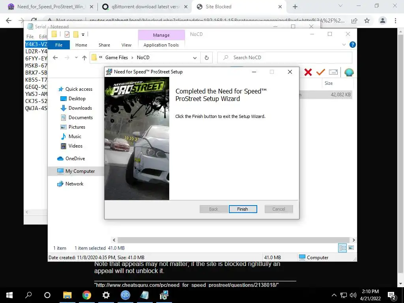Switch to the Need_for_Speed_ProStreet Chrome tab

(x=50, y=7)
